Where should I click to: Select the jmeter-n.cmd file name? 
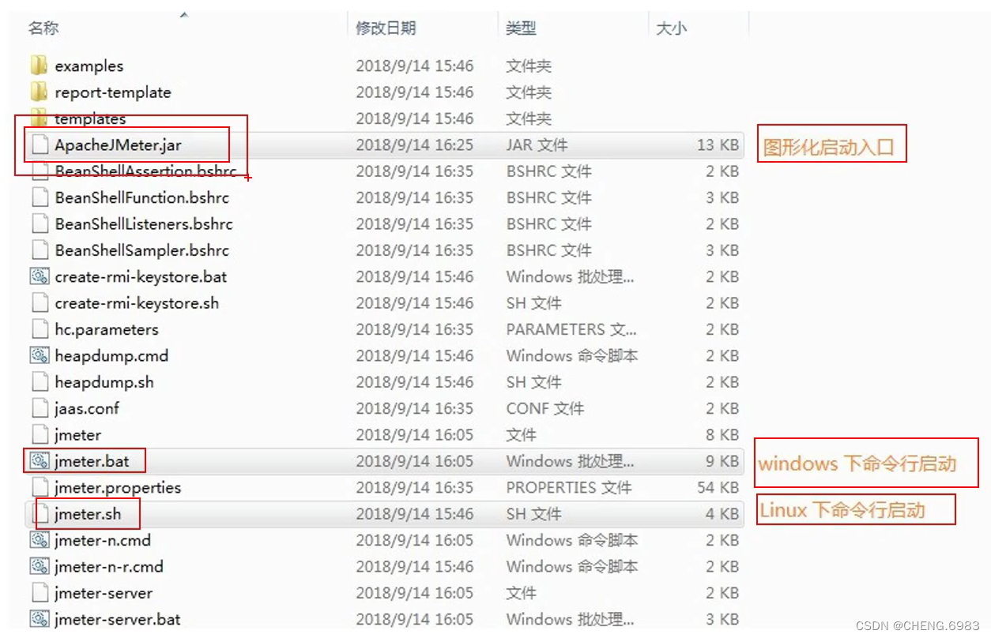[x=103, y=540]
